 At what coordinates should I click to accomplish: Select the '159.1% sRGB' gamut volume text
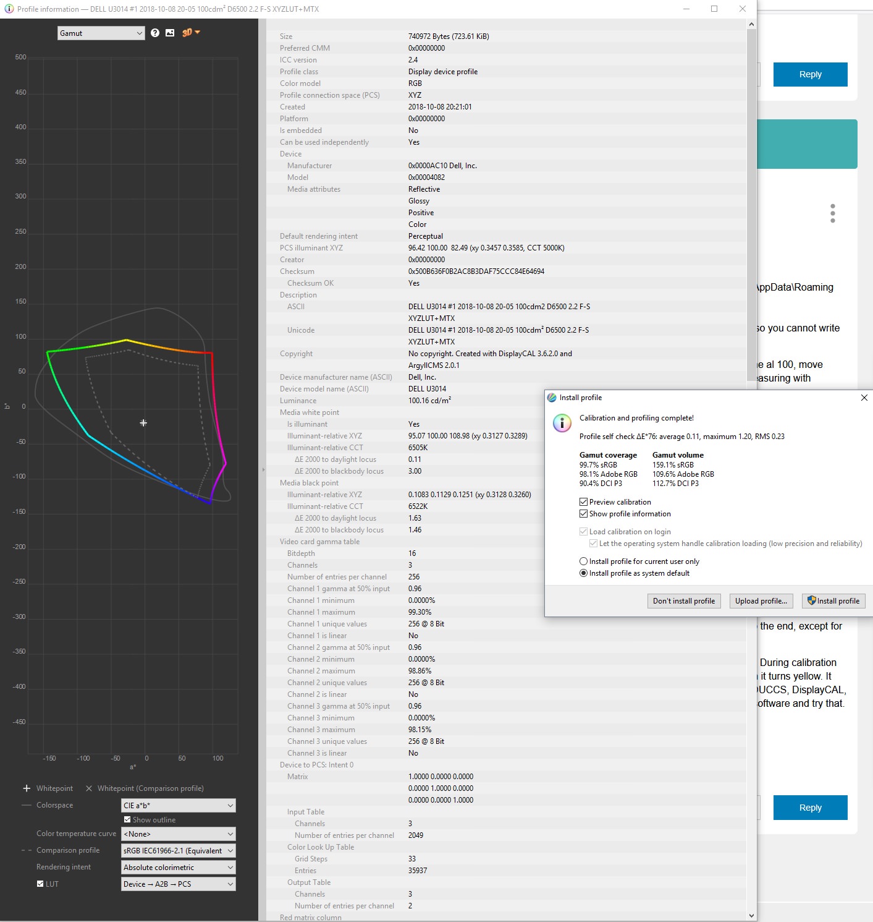pos(673,465)
